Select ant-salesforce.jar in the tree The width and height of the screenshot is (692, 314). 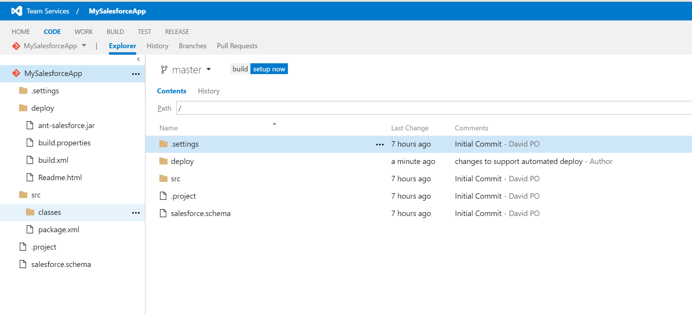[x=66, y=125]
